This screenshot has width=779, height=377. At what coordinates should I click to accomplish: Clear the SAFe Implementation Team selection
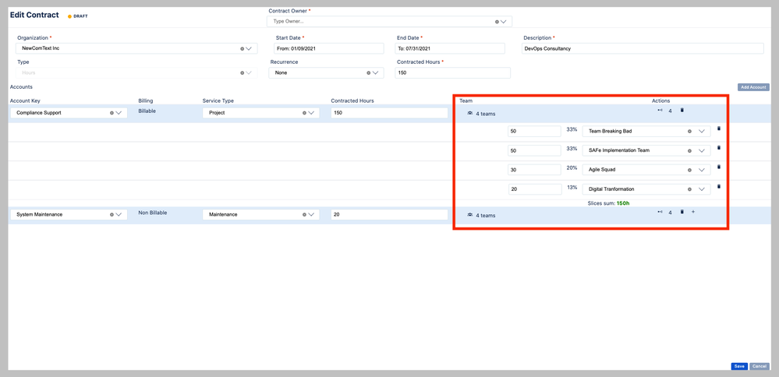pos(689,150)
